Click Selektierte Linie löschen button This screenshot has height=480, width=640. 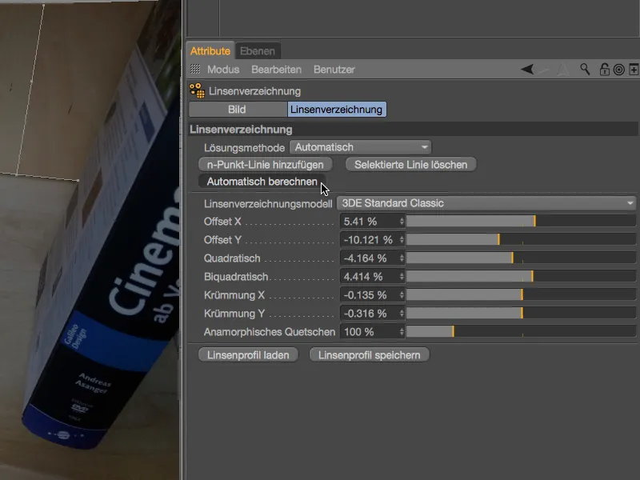click(410, 165)
